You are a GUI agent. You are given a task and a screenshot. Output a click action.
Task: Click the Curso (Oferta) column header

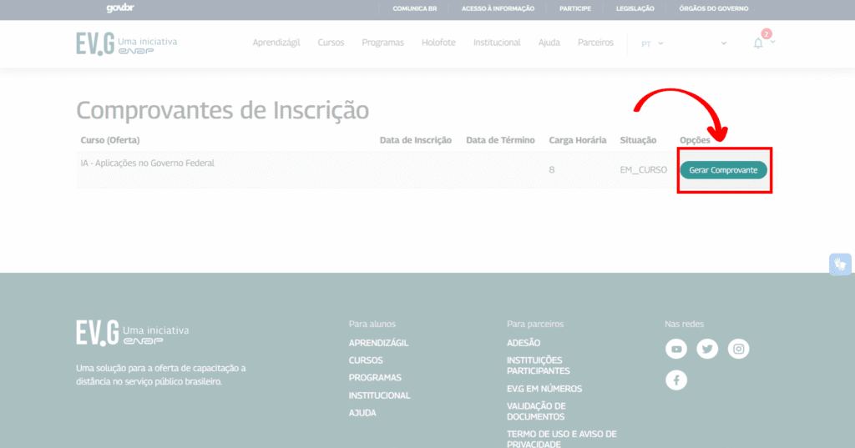click(110, 140)
